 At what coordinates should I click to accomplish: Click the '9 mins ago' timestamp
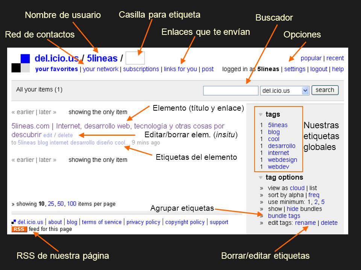146,142
